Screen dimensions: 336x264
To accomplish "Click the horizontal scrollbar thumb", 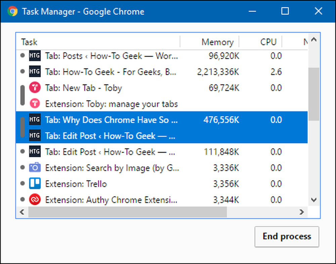I will click(128, 212).
